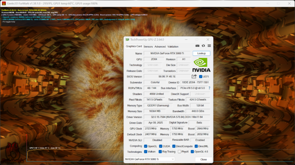Click the Memory Size value 16384 MB
Viewport: 295px width, 165px height.
(x=155, y=111)
